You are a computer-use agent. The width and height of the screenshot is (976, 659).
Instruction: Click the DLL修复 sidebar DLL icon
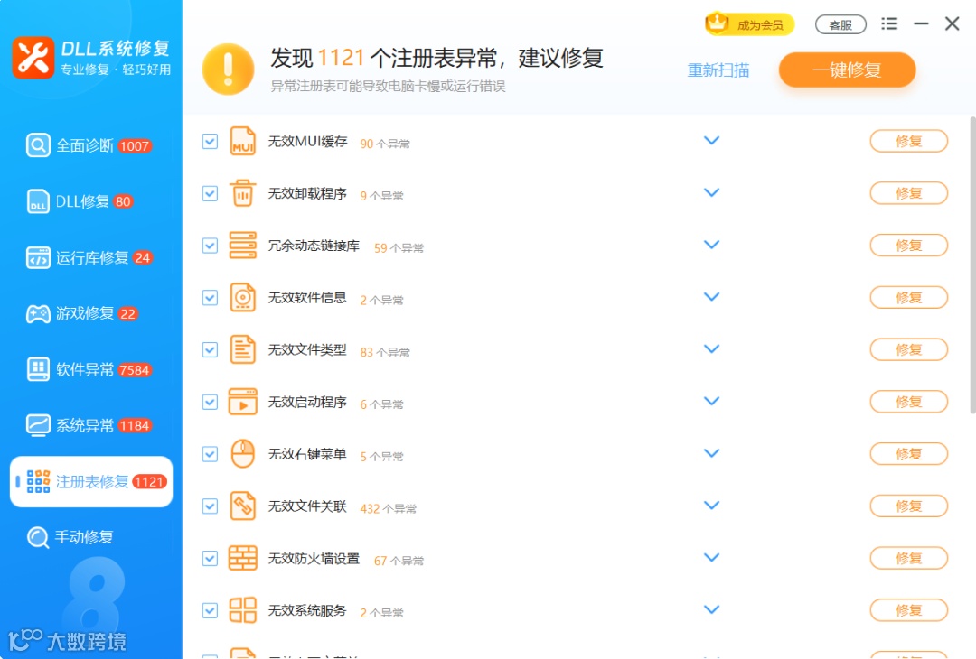[38, 201]
